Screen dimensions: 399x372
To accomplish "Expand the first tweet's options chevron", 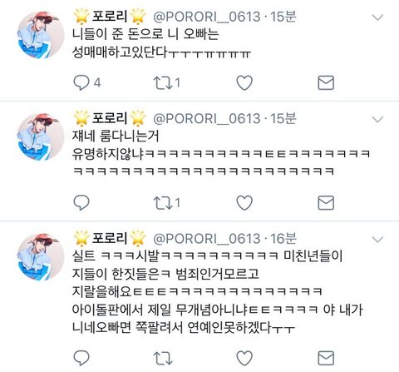I will click(x=377, y=17).
